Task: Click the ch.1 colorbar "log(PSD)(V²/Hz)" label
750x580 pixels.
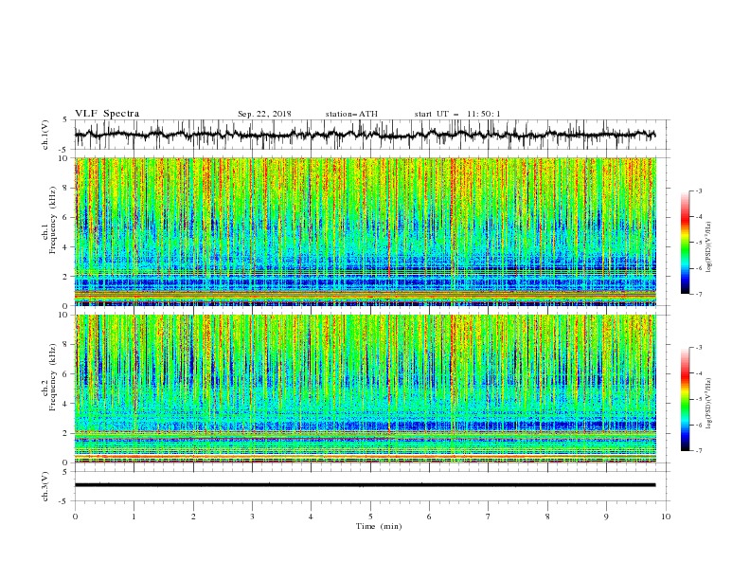Action: tap(709, 247)
